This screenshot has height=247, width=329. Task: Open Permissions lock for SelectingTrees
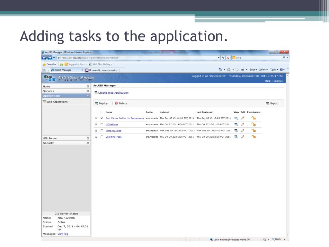[253, 137]
